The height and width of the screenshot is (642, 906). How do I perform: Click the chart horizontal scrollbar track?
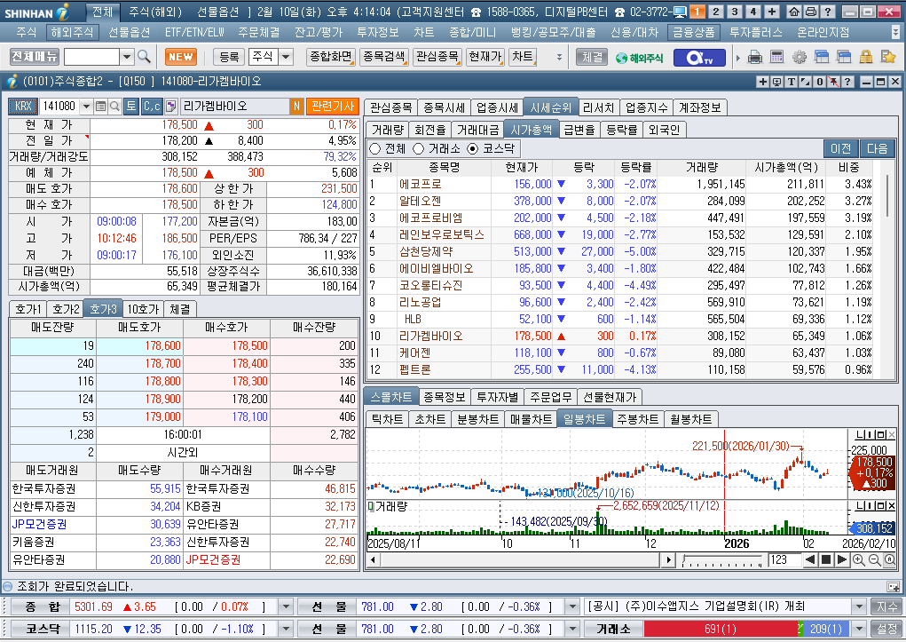coord(518,559)
